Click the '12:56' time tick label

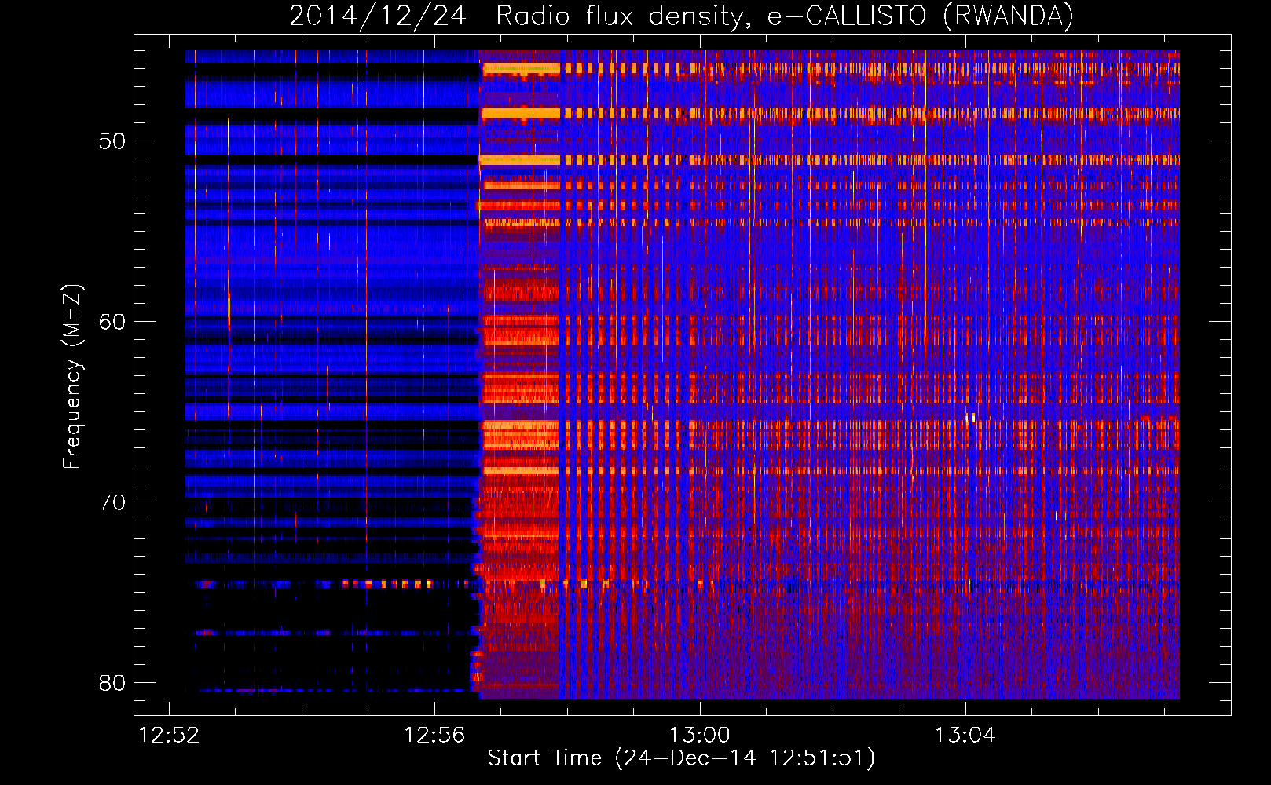(434, 736)
